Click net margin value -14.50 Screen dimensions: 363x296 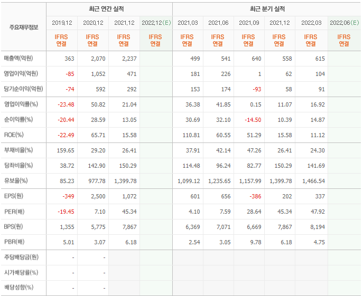point(253,120)
